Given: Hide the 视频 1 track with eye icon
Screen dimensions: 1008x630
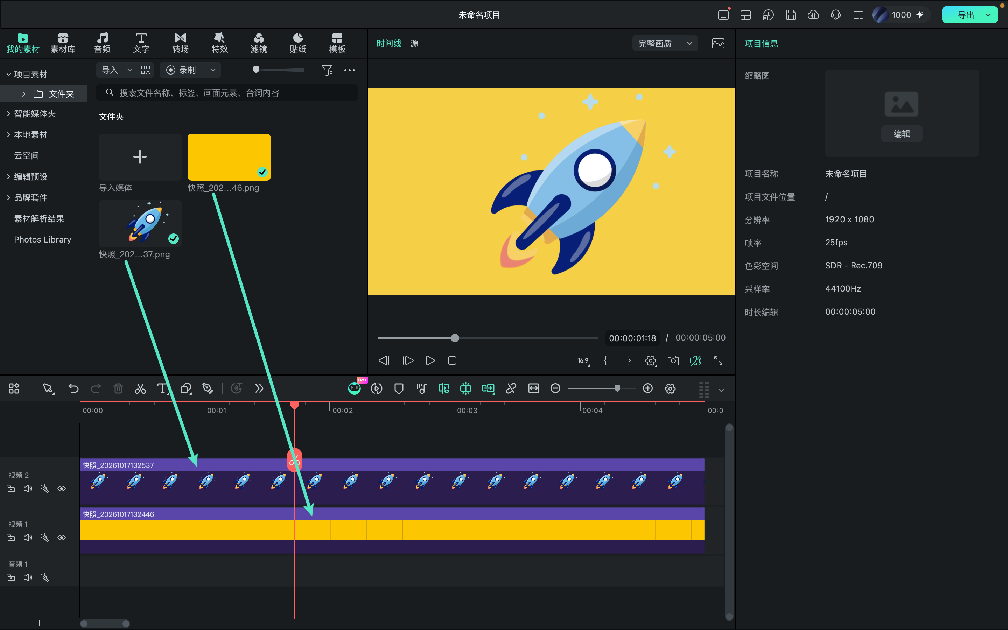Looking at the screenshot, I should pos(62,538).
